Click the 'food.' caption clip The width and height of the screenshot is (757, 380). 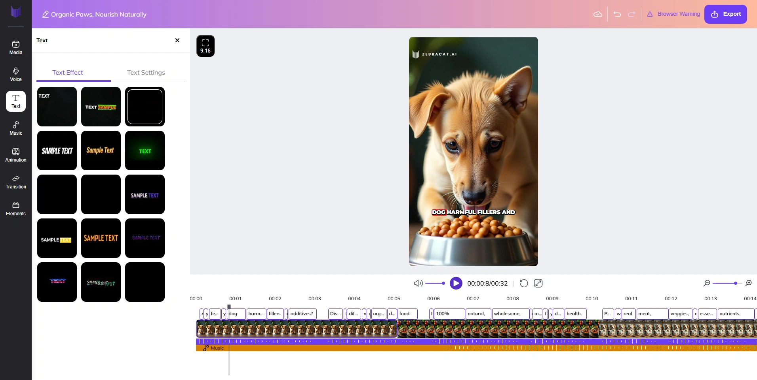(407, 314)
